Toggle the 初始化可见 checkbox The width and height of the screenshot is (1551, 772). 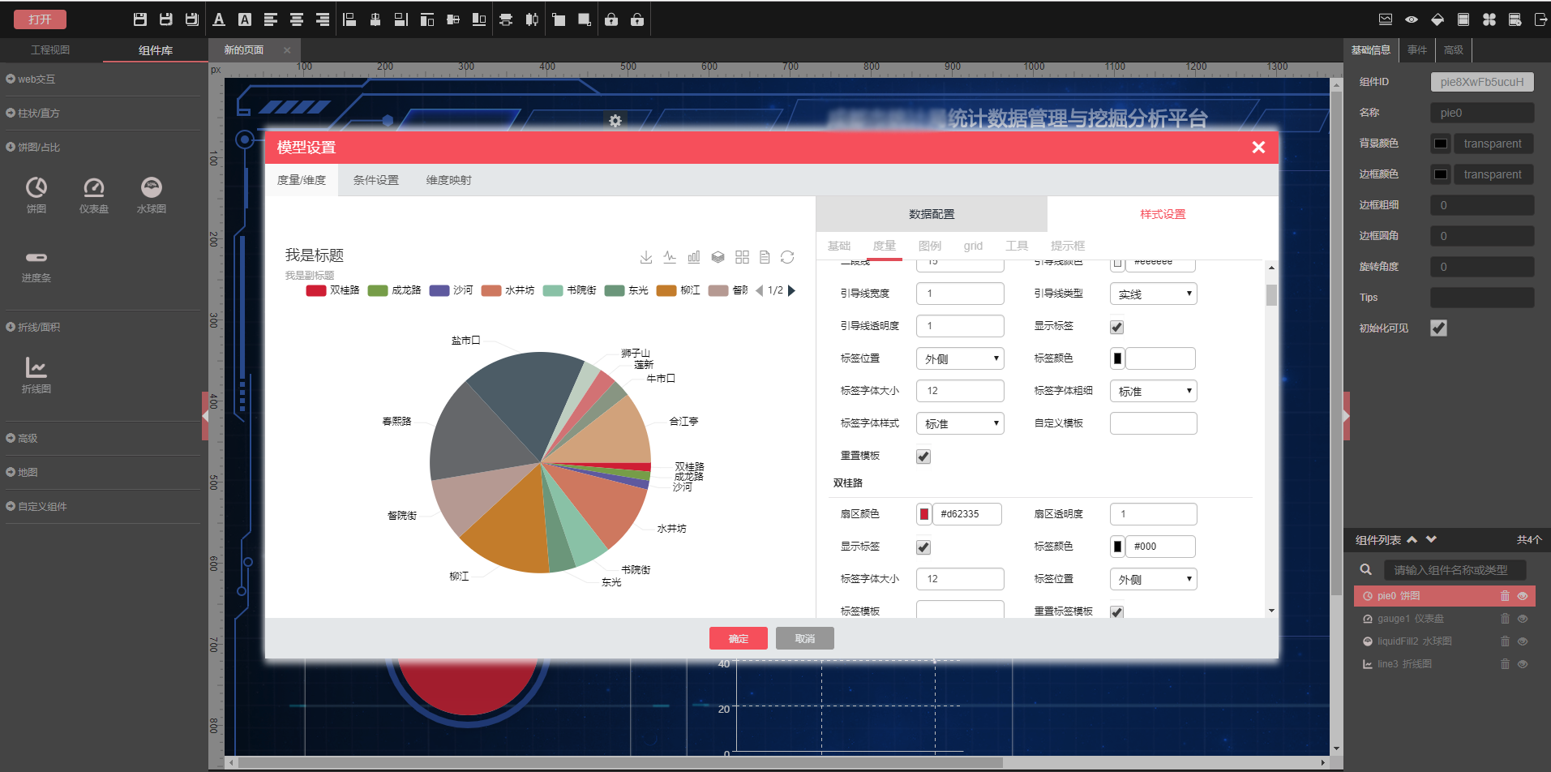click(x=1438, y=328)
